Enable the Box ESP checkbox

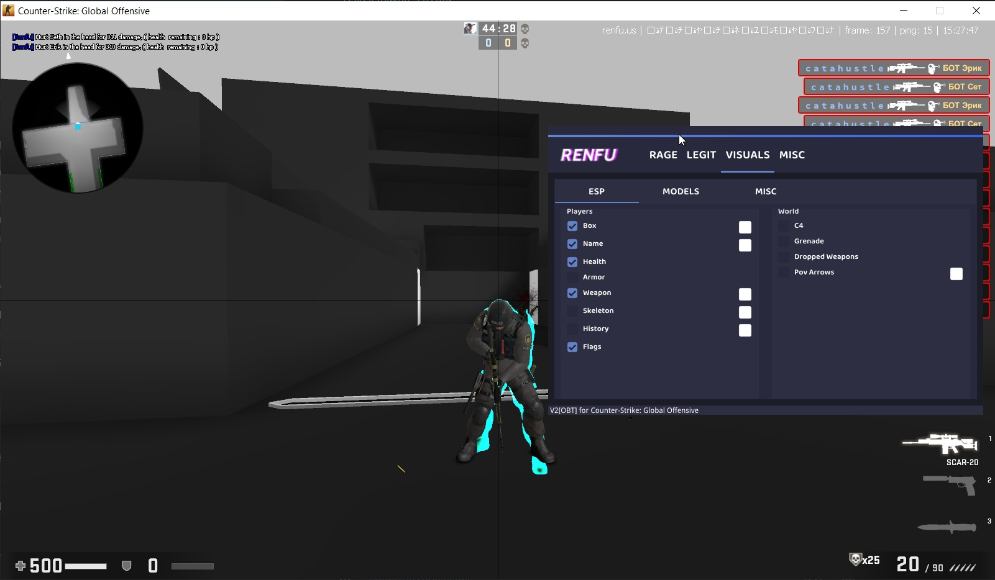(572, 226)
